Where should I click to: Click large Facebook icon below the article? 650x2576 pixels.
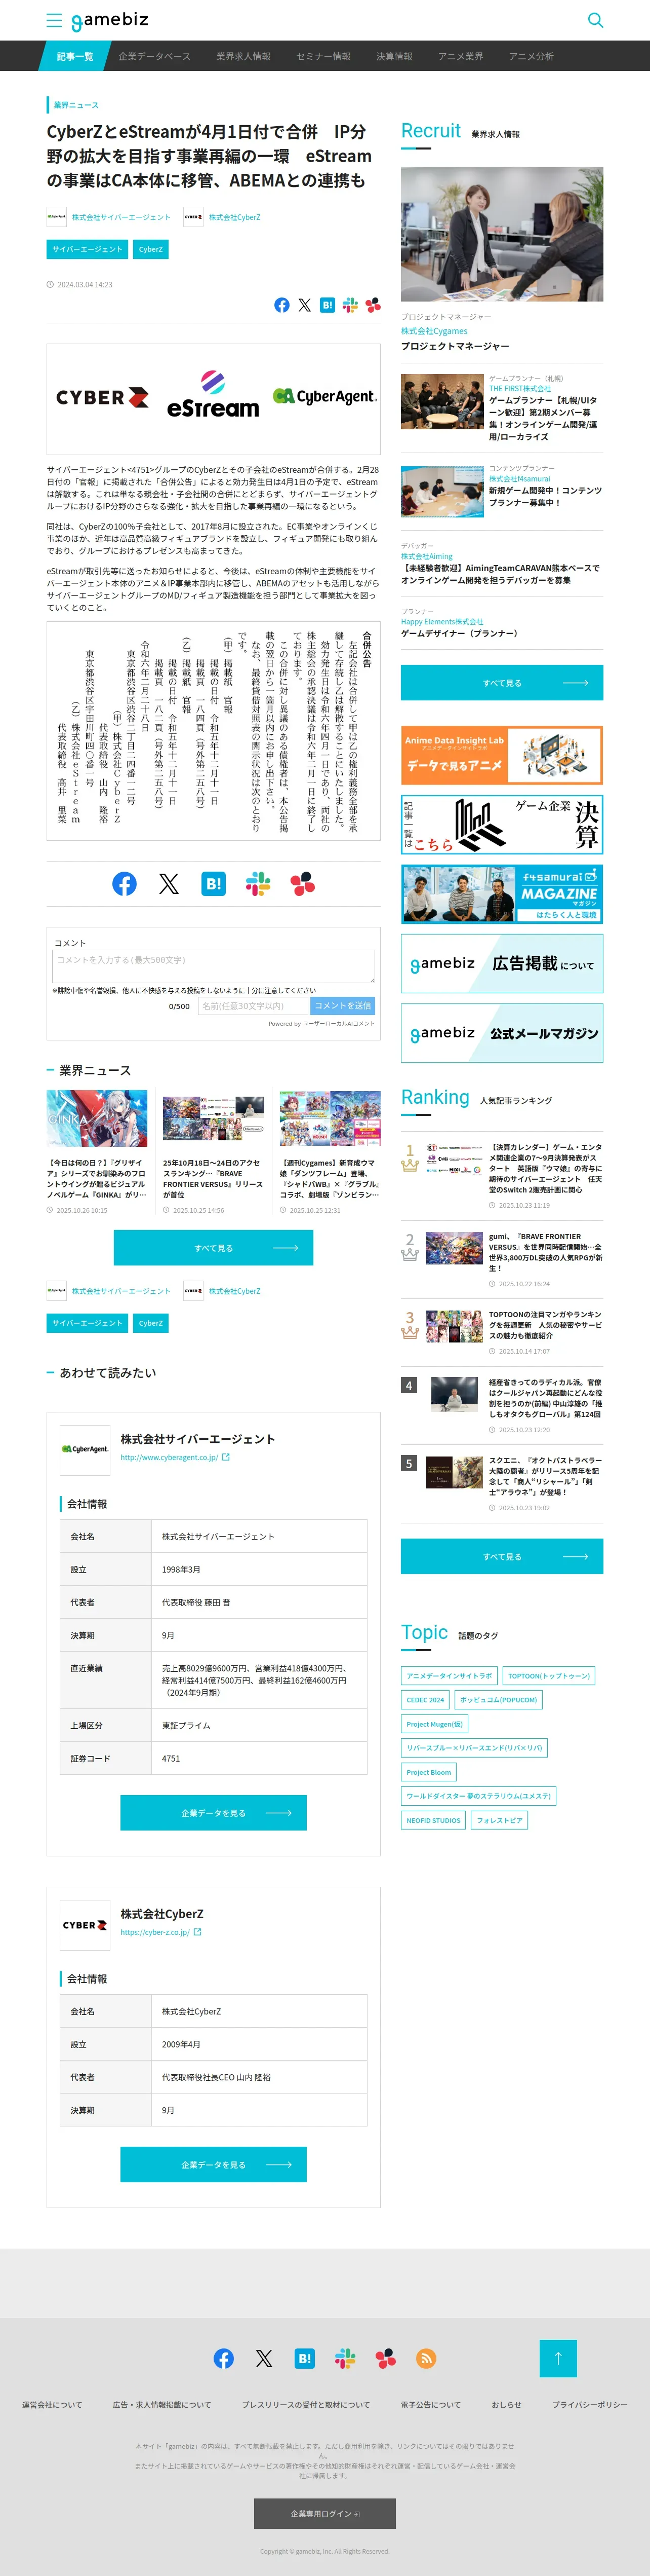coord(124,883)
